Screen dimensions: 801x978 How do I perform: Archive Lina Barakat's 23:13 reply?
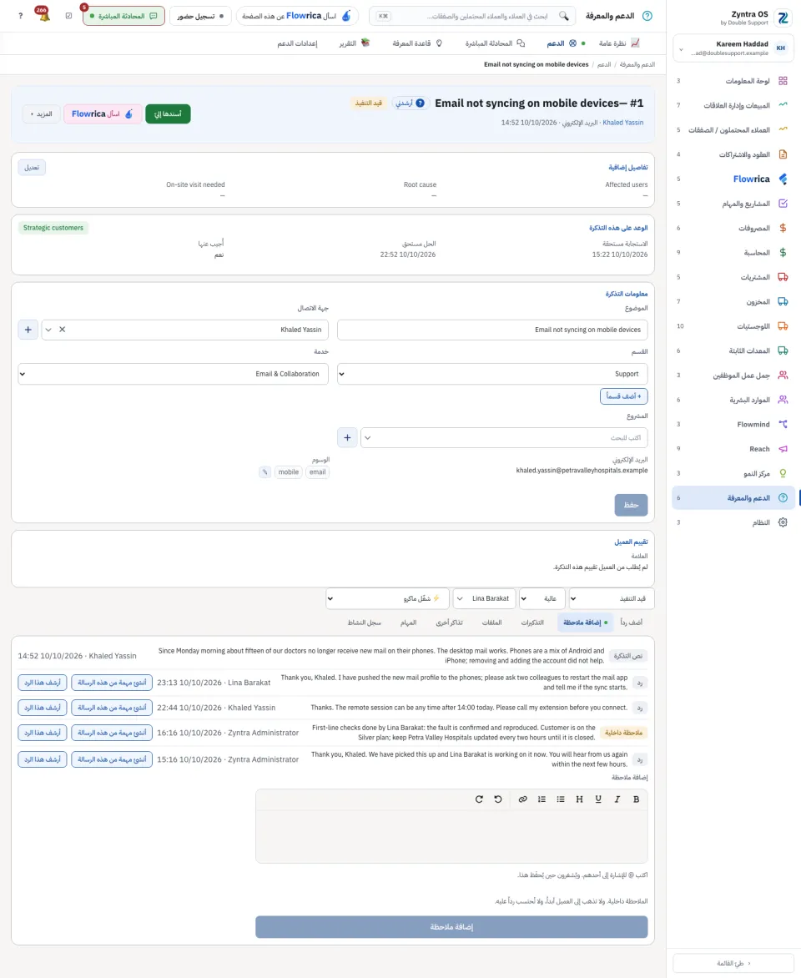(43, 683)
